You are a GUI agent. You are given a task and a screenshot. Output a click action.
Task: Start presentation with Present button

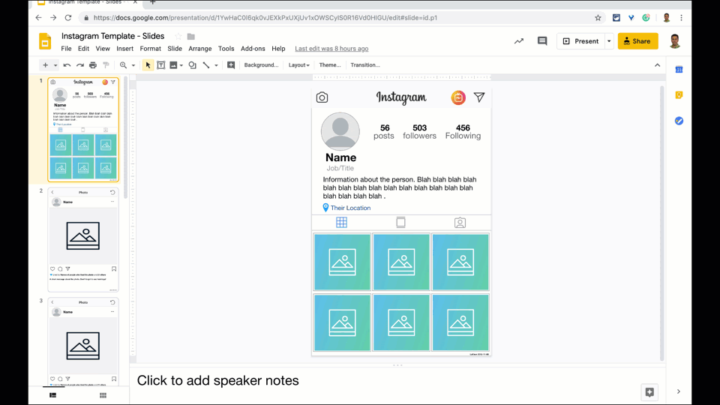coord(580,41)
